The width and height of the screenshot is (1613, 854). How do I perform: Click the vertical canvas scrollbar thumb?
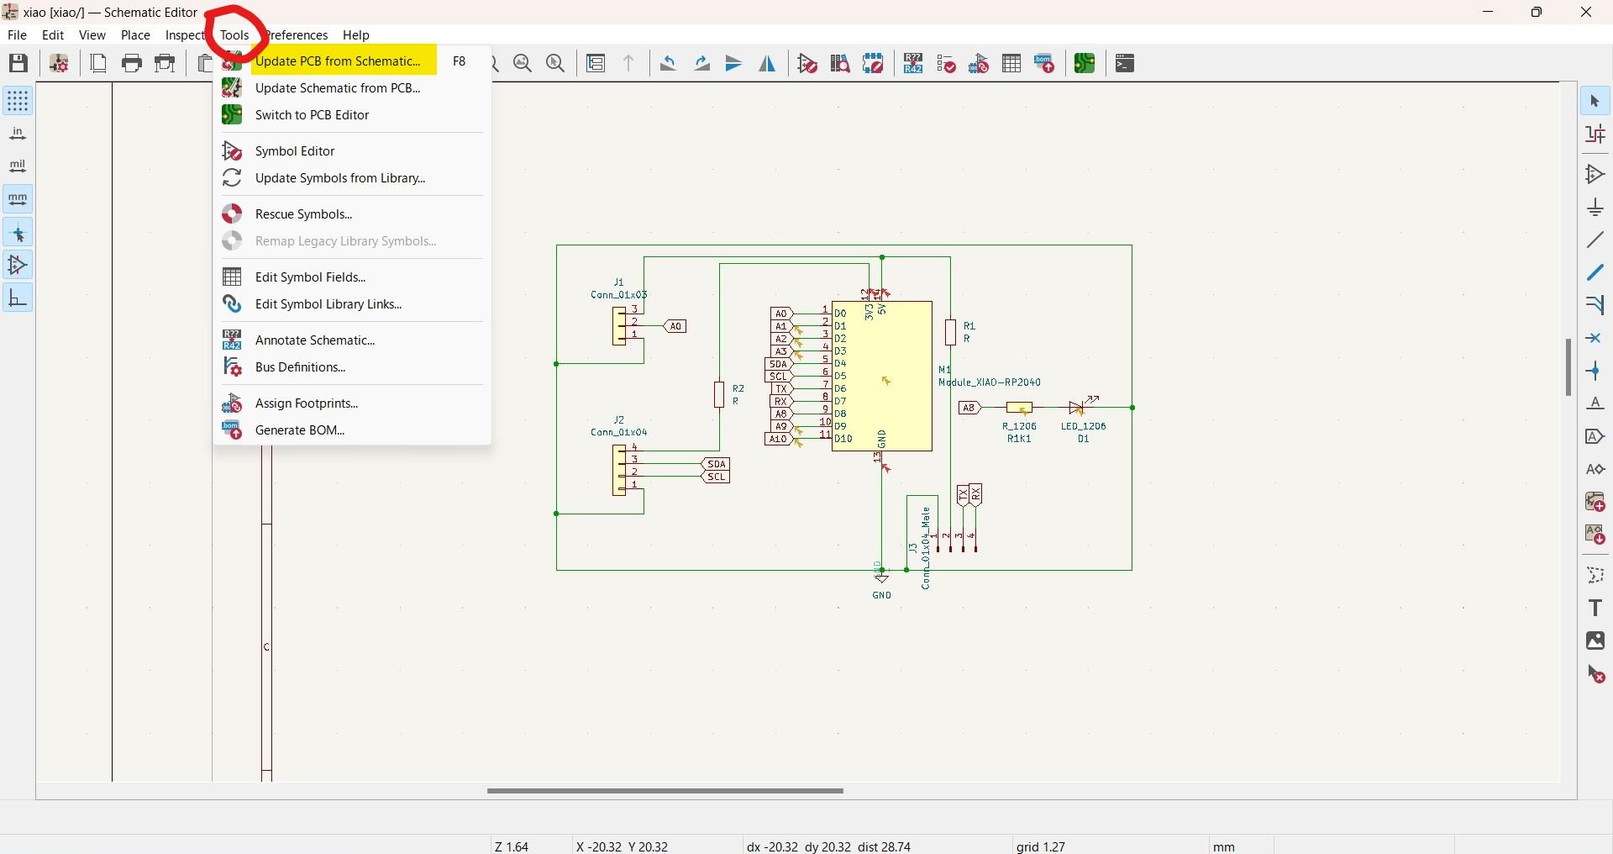click(1568, 368)
